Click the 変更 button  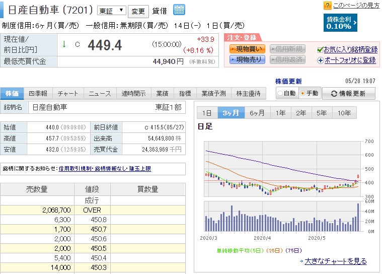[x=138, y=11]
